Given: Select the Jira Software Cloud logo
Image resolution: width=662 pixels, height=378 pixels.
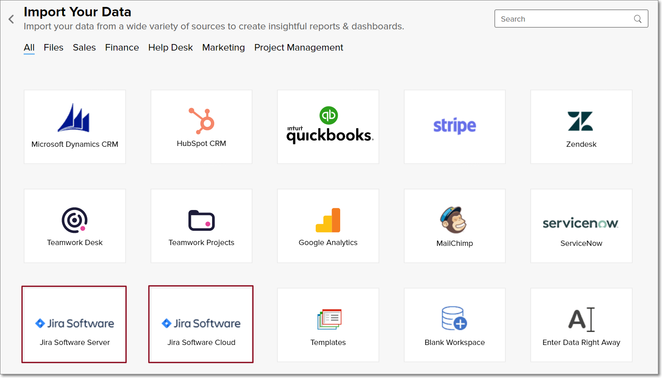Looking at the screenshot, I should 201,323.
